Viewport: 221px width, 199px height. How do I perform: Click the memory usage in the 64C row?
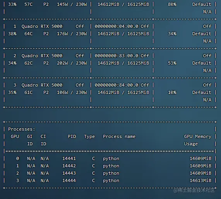123,34
